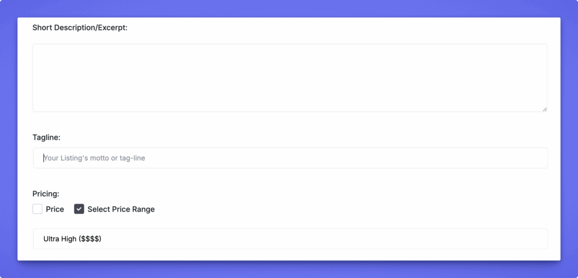
Task: Click the "Select Price Range" label text
Action: [x=121, y=209]
